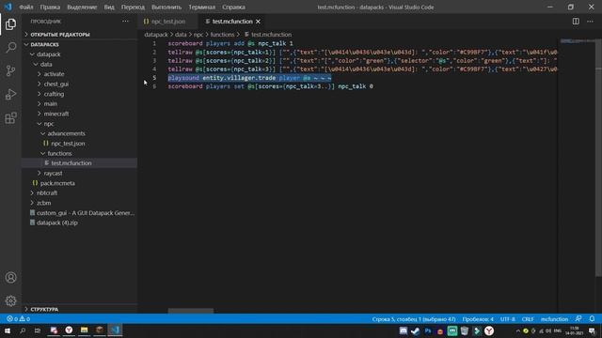This screenshot has height=338, width=602.
Task: Open the Правка menu
Action: 50,8
